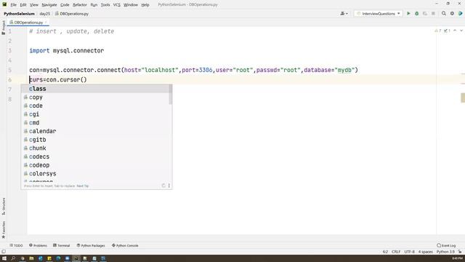Click the day25 breadcrumb folder

pyautogui.click(x=45, y=14)
